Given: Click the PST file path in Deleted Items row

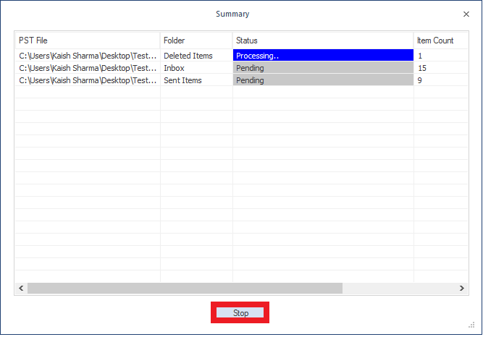Looking at the screenshot, I should 88,56.
